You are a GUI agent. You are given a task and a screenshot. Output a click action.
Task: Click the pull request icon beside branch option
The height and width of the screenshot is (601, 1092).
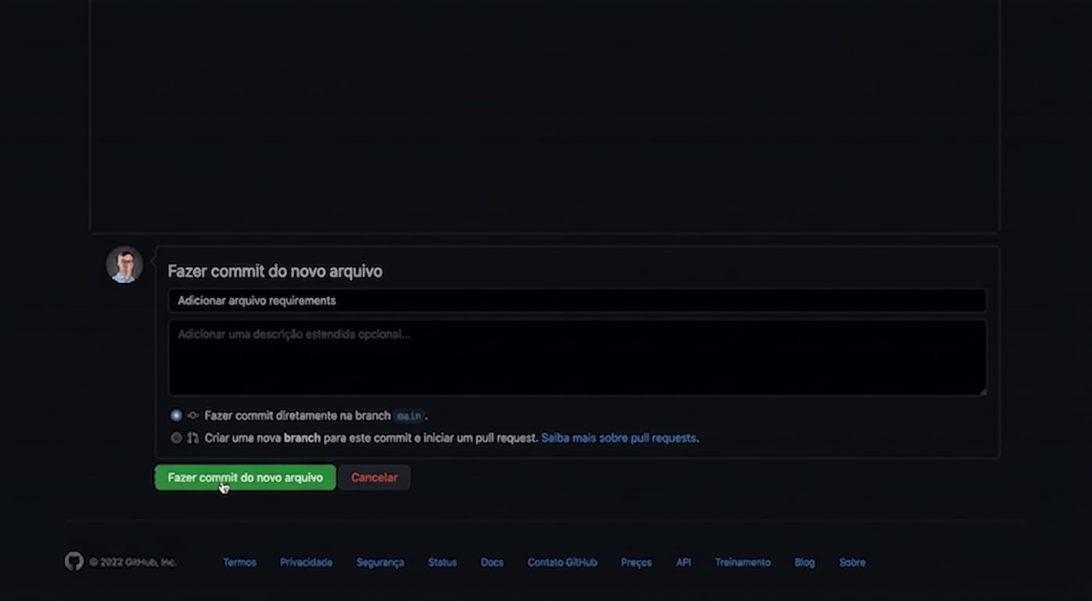click(193, 438)
